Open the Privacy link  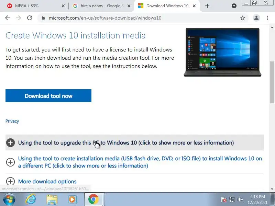pyautogui.click(x=12, y=121)
